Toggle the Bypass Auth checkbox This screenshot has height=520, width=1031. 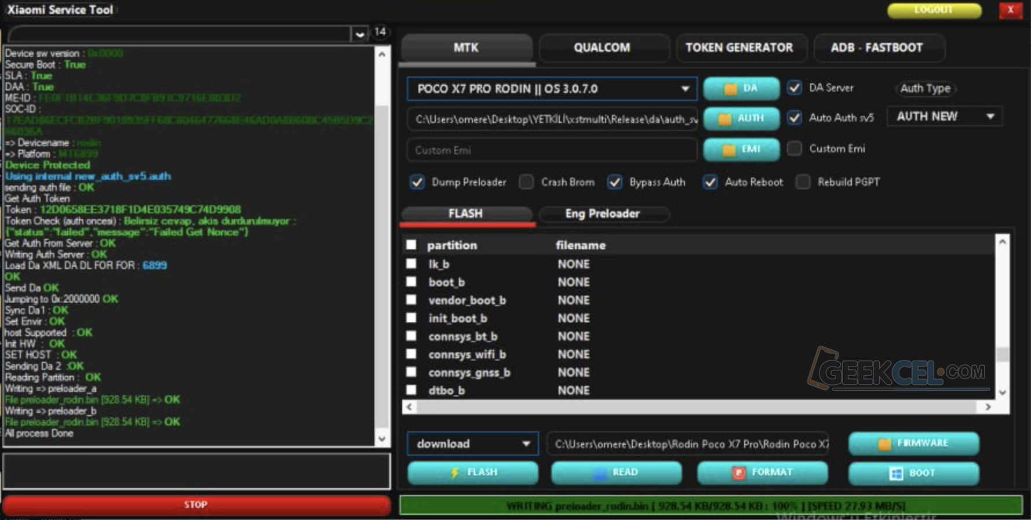pyautogui.click(x=614, y=182)
